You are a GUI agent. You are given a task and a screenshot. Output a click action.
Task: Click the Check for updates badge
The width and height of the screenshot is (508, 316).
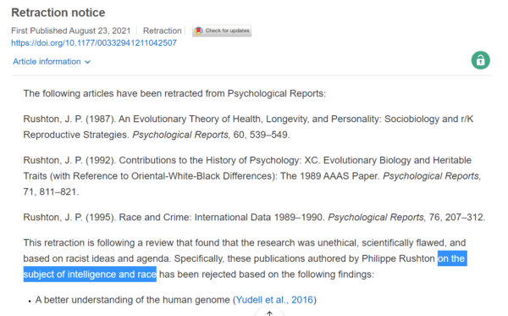(222, 30)
